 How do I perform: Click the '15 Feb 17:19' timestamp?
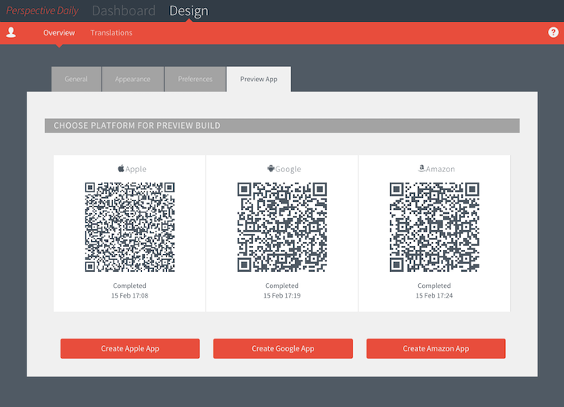tap(282, 296)
